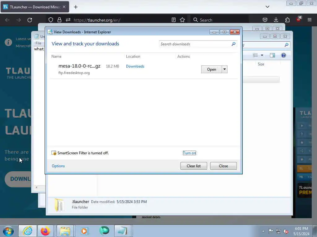The width and height of the screenshot is (317, 237).
Task: Open the uBlock extension icon
Action: point(299,19)
